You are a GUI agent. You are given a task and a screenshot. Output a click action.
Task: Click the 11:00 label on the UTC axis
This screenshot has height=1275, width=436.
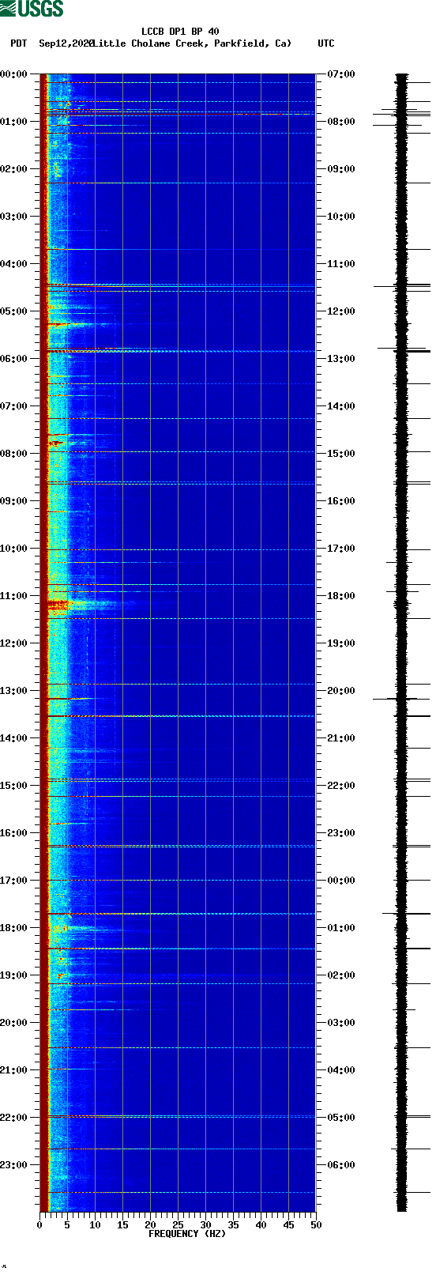click(341, 264)
